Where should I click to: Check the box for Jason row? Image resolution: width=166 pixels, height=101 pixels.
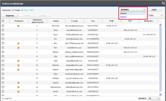point(3,30)
